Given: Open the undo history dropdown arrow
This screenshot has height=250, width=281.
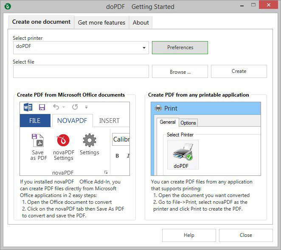Looking at the screenshot, I should coord(64,107).
